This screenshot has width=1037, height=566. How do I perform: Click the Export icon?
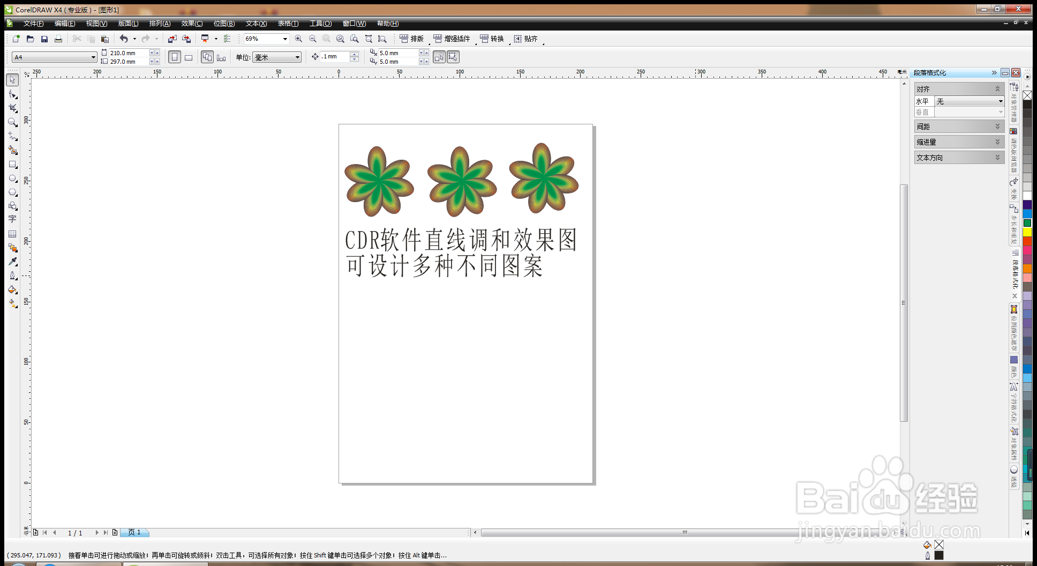pyautogui.click(x=186, y=39)
